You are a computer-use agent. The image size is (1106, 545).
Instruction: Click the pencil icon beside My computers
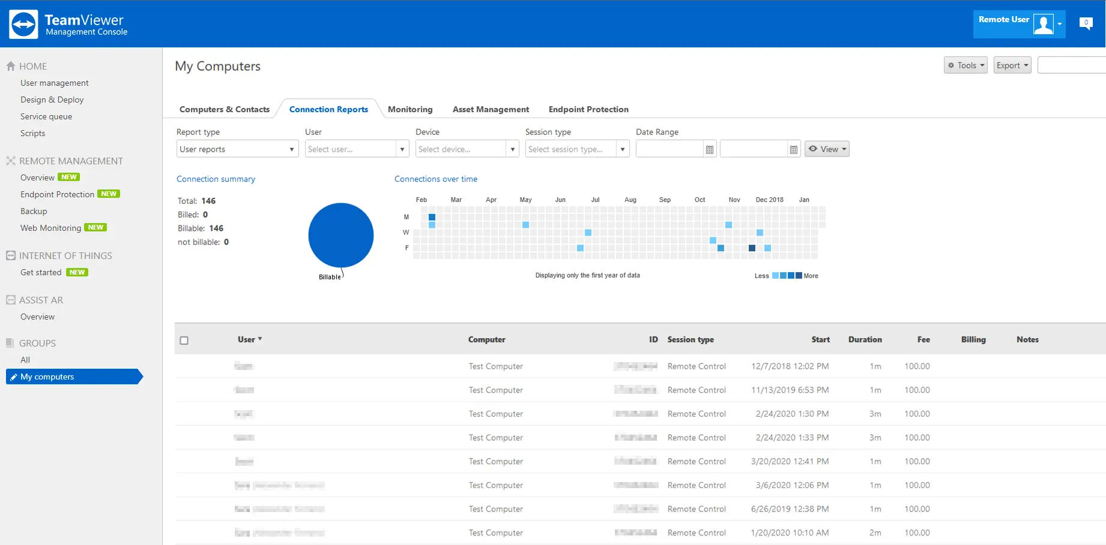[14, 377]
